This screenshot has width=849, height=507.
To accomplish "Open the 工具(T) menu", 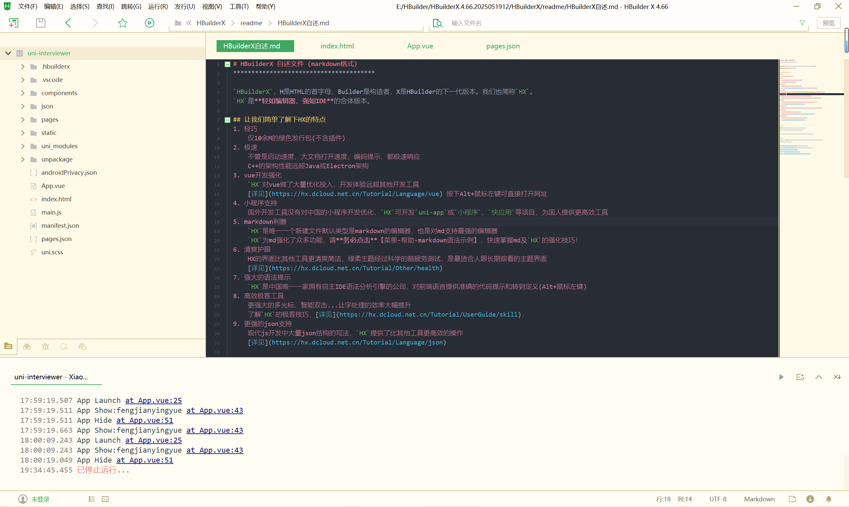I will click(x=239, y=7).
